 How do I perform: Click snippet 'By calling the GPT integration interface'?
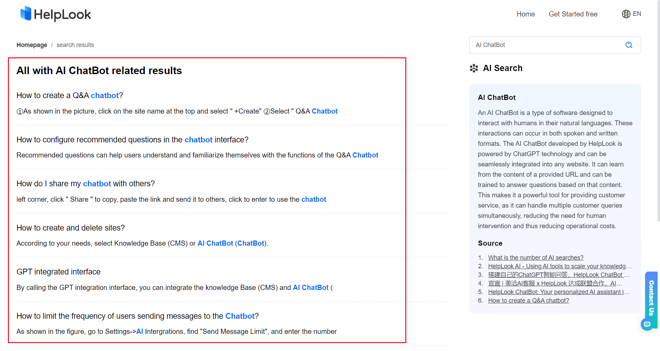point(175,288)
